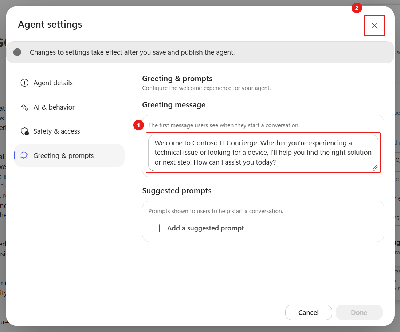Go to Safety & access settings
This screenshot has width=400, height=332.
click(x=69, y=131)
